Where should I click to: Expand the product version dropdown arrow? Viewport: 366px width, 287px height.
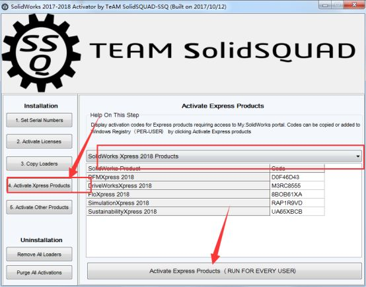(358, 156)
